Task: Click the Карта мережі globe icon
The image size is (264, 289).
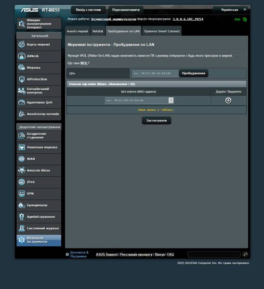Action: (x=22, y=44)
